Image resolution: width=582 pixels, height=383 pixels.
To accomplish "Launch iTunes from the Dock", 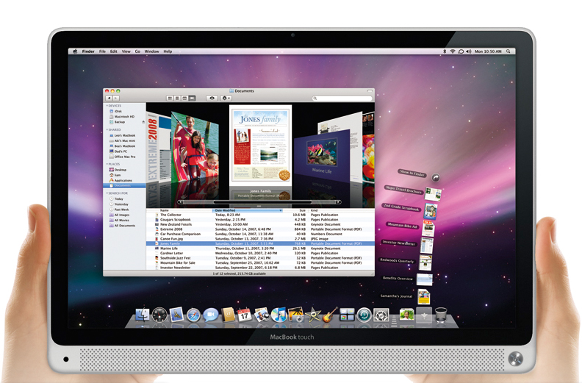I will (x=278, y=315).
